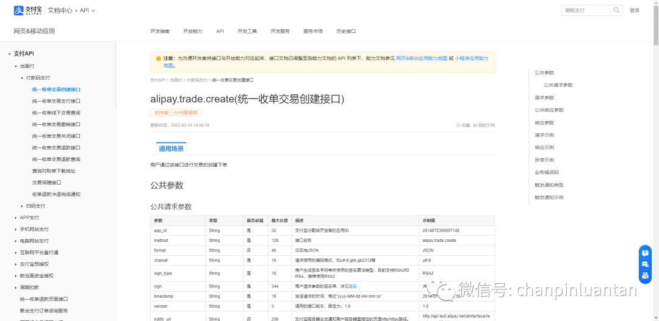Select 统一收单交易撤销接口 in sidebar
Screen dimensions: 659x321
(x=56, y=125)
